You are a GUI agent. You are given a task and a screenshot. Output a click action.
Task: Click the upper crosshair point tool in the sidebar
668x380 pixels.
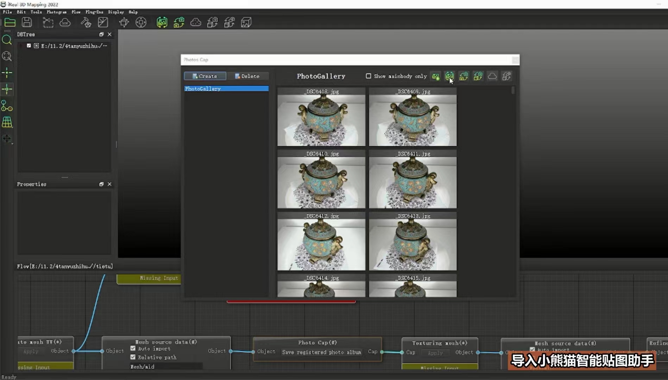tap(7, 73)
